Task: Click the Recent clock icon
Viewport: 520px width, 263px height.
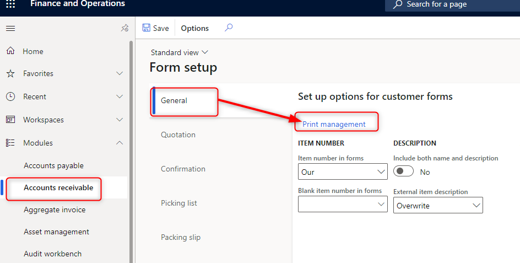Action: tap(10, 96)
